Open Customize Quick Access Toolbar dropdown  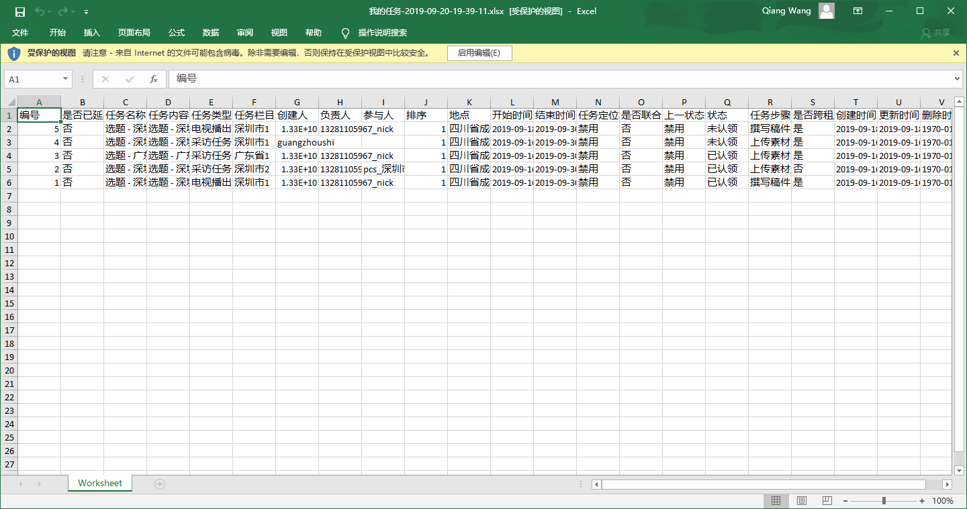87,12
